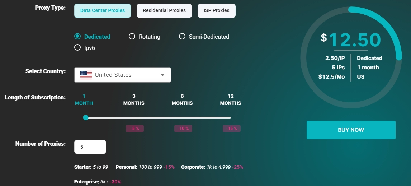Choose the 12 MONTHS subscription label

click(x=231, y=100)
